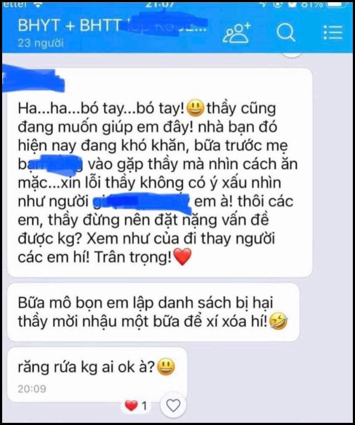Tap the text Xem như của đi thay người

click(177, 239)
